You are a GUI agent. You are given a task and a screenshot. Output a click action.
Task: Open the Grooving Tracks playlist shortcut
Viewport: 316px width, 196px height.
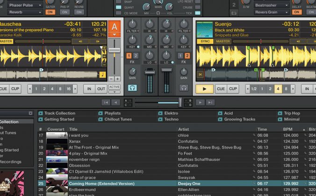click(239, 119)
